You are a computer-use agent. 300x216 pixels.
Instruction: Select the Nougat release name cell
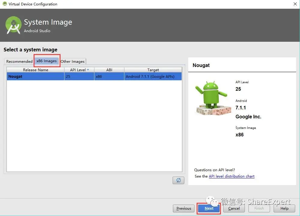pyautogui.click(x=36, y=76)
